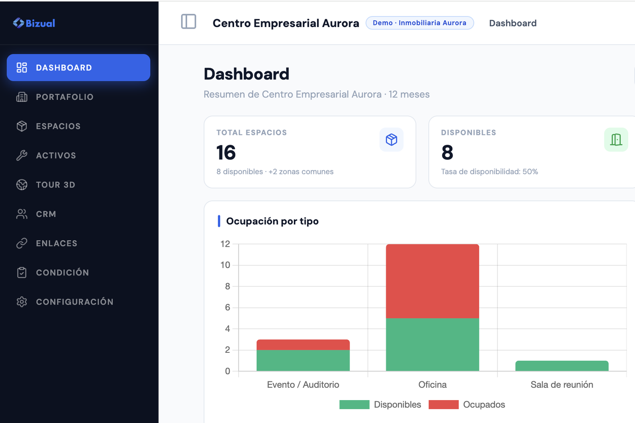
Task: Click the 'Evento / Auditorio' axis label
Action: tap(303, 385)
